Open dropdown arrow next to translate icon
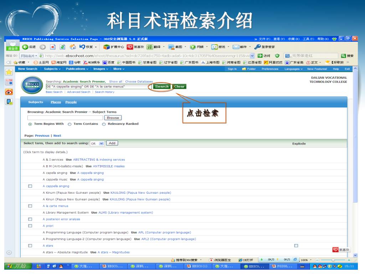Viewport: 365px width, 274px height. tap(164, 47)
